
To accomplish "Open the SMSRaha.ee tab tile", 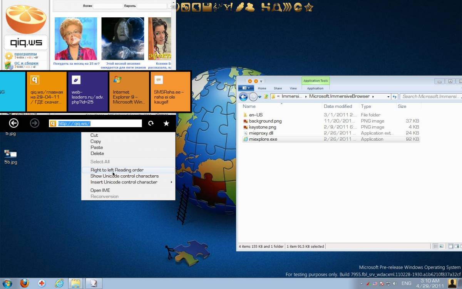I will 170,91.
